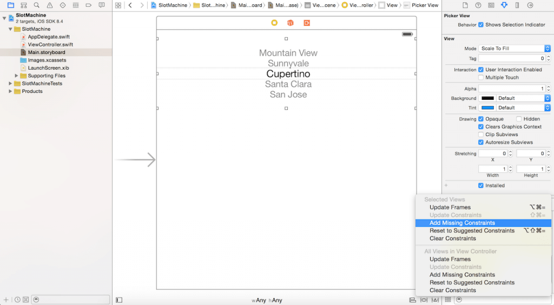The width and height of the screenshot is (554, 305).
Task: Collapse the SlotMachine group folder
Action: tap(11, 29)
